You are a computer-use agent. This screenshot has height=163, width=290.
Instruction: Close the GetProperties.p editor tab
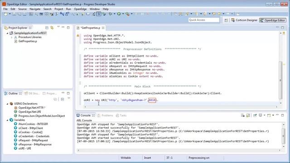click(103, 28)
